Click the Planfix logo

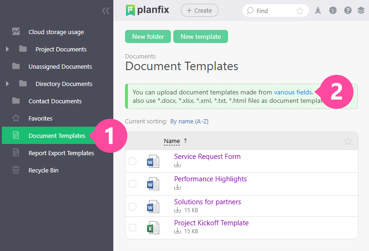coord(148,10)
